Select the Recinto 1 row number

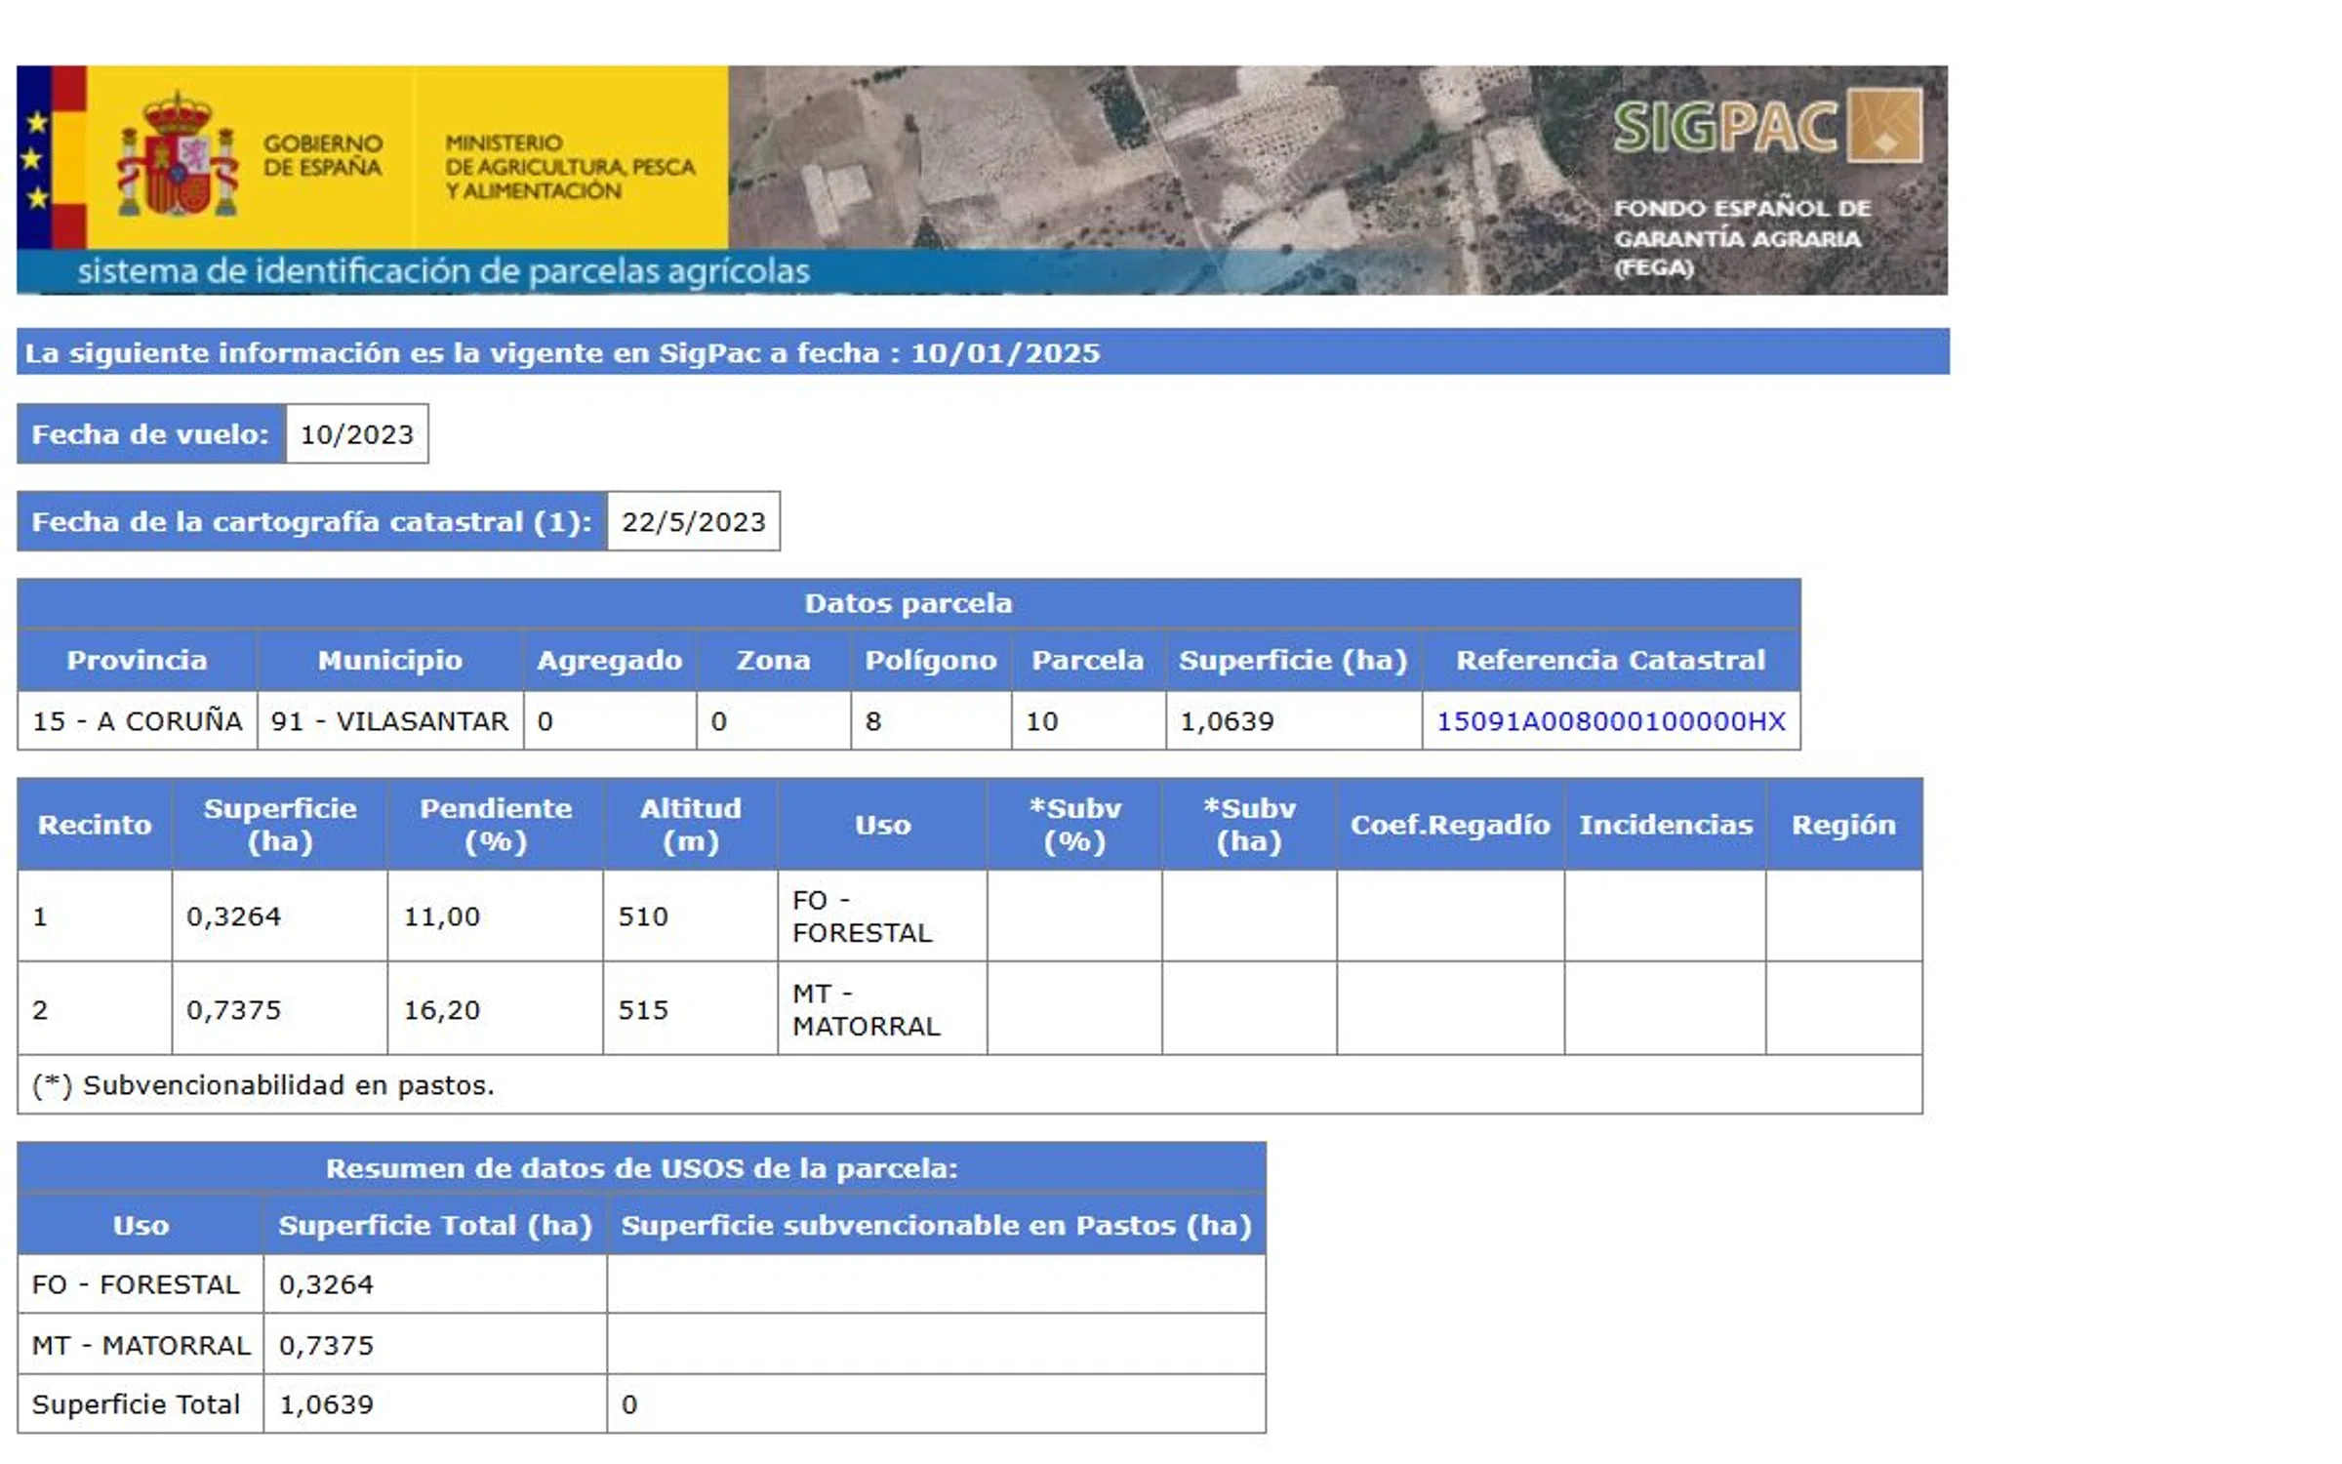(40, 916)
